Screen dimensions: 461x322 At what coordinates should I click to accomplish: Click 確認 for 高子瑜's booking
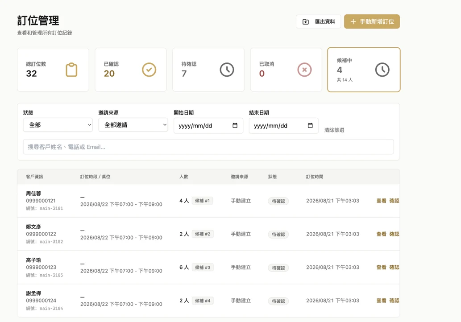coord(394,267)
